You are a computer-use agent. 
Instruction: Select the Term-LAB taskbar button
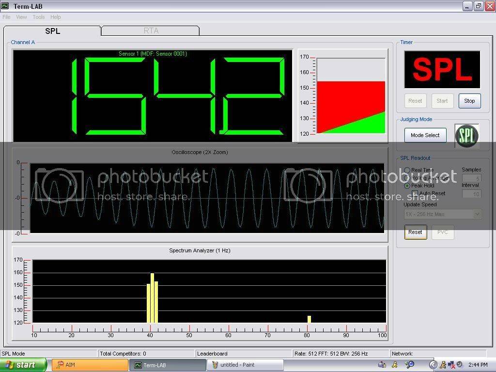[x=167, y=365]
